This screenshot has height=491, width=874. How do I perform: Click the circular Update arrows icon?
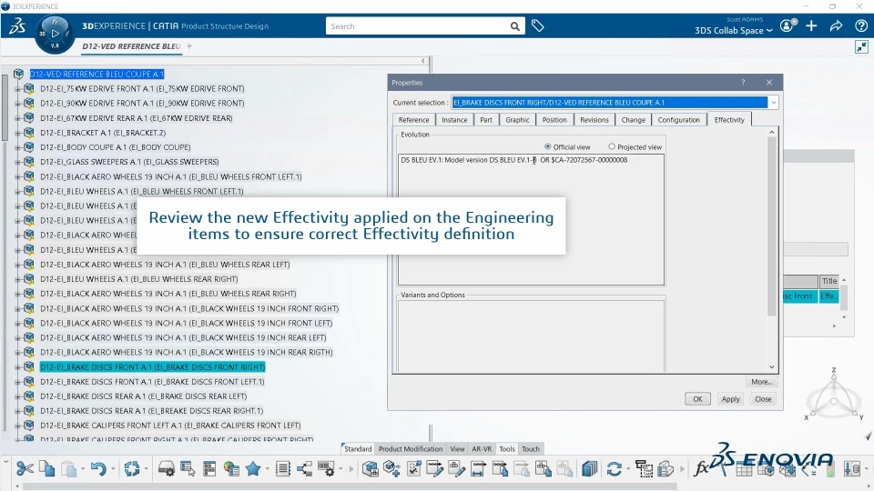[132, 469]
